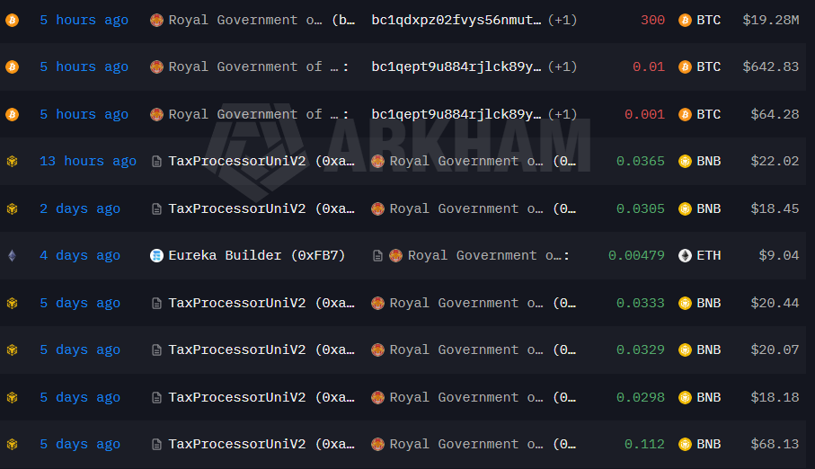Screen dimensions: 815x469
Task: Click the ETH token label
Action: click(709, 256)
